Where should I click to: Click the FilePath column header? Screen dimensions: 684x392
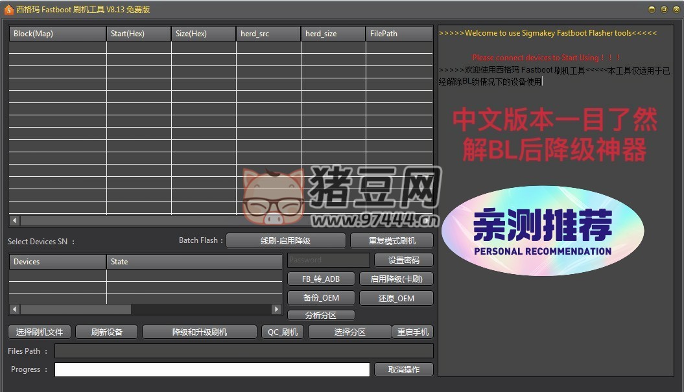point(399,34)
